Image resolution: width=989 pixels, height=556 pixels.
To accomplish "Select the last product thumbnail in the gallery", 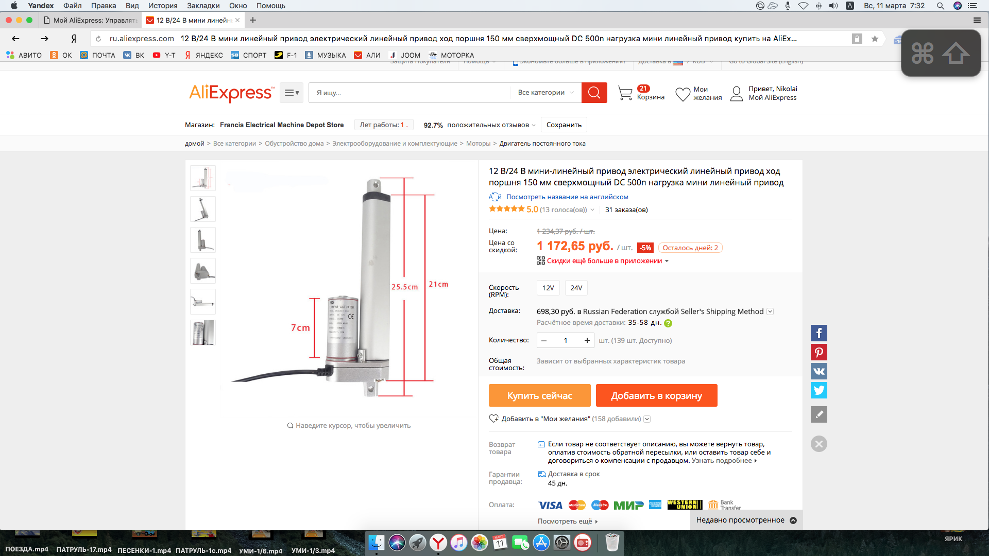I will click(203, 333).
